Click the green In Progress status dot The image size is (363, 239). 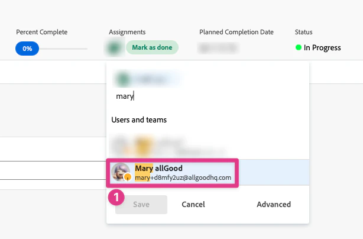pos(299,47)
